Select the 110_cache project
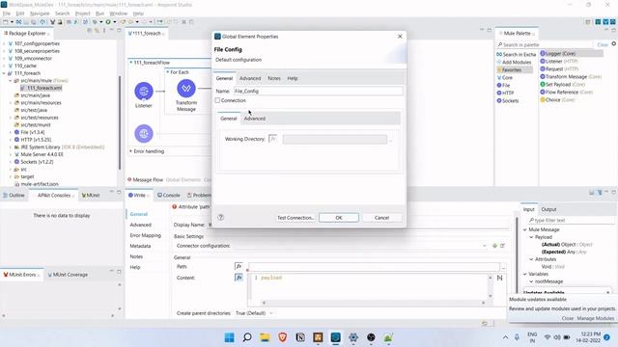 pyautogui.click(x=25, y=66)
